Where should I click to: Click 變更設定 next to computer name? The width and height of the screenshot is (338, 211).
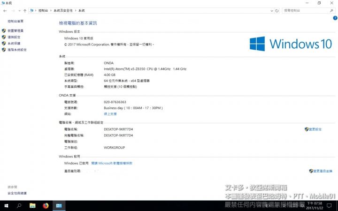(x=315, y=129)
